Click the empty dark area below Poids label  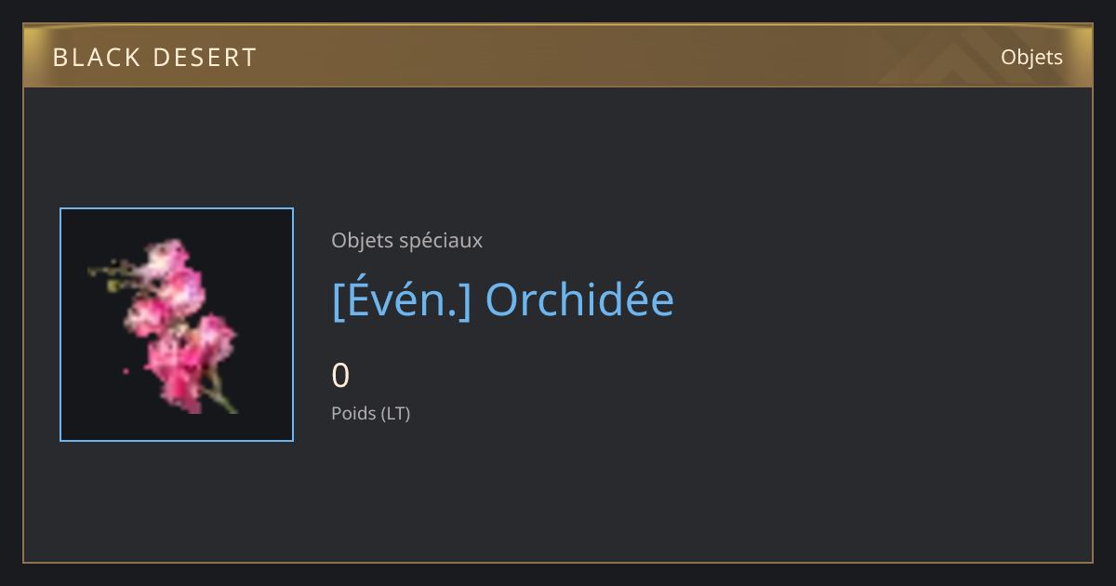[558, 493]
